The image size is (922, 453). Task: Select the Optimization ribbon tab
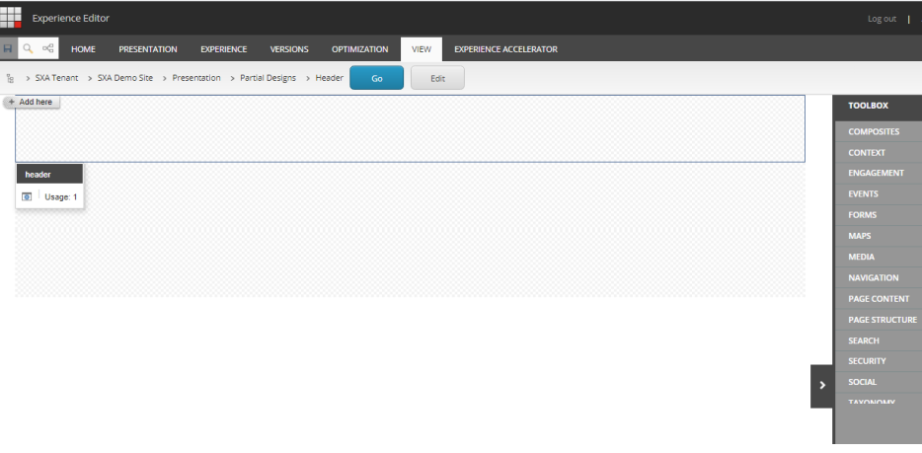[x=359, y=49]
